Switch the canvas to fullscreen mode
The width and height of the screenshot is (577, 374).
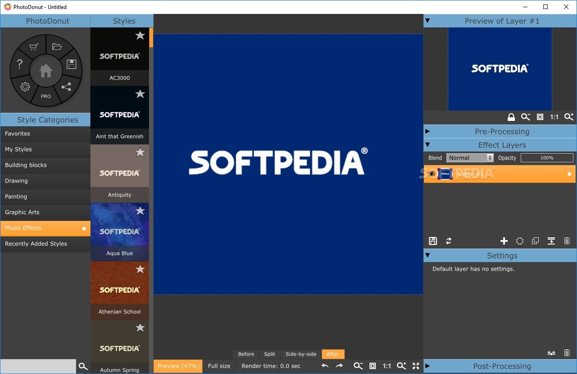click(x=416, y=366)
